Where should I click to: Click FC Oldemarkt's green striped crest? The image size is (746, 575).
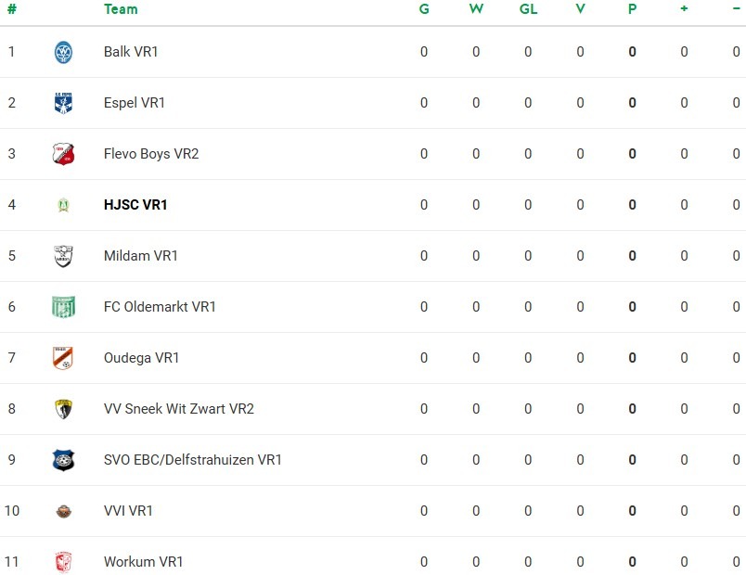[x=63, y=307]
